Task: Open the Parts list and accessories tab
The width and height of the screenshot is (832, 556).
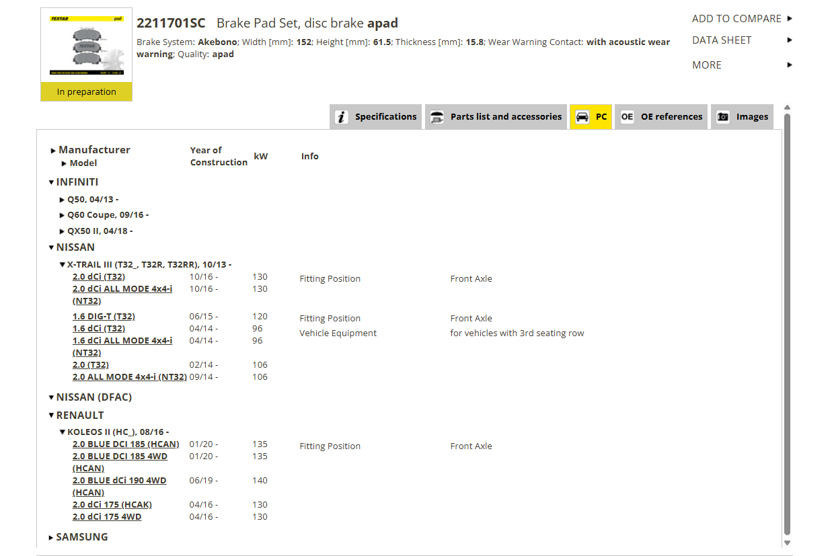Action: [496, 117]
